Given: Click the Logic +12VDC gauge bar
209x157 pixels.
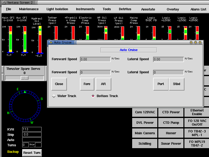Looking at the screenshot, I should (170, 33).
